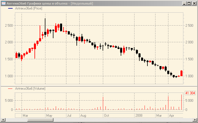Click the chart window icon in title bar
Screen dimensions: 198x123
pyautogui.click(x=3, y=3)
